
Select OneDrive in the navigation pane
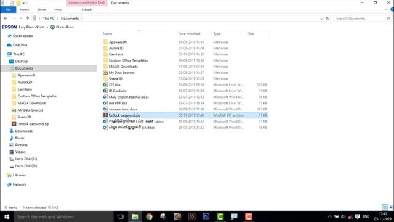click(17, 45)
